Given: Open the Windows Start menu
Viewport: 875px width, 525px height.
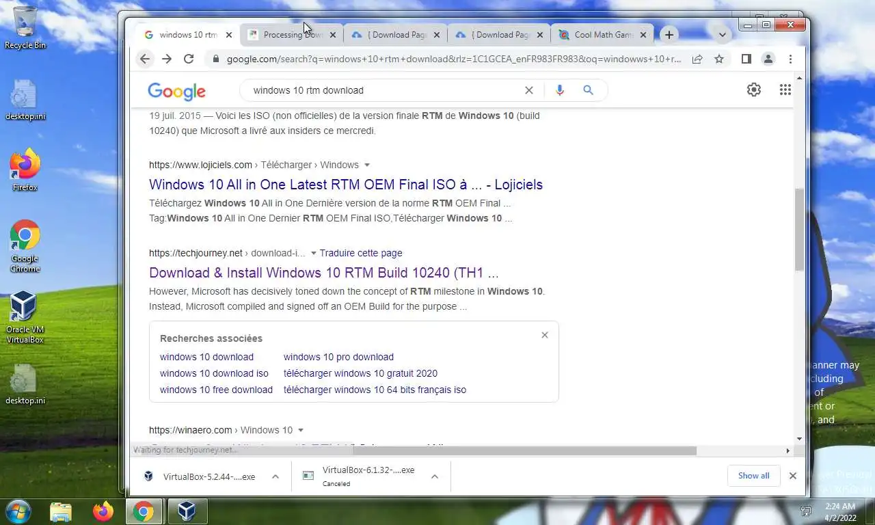Looking at the screenshot, I should click(19, 511).
